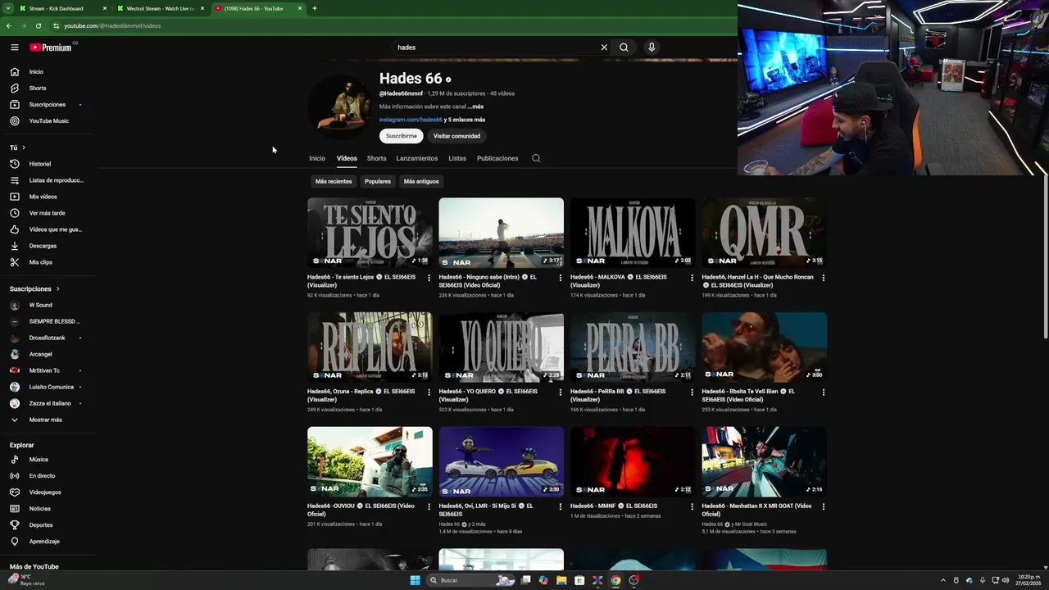Switch to the Publicaciones channel tab
This screenshot has width=1049, height=590.
coord(497,158)
